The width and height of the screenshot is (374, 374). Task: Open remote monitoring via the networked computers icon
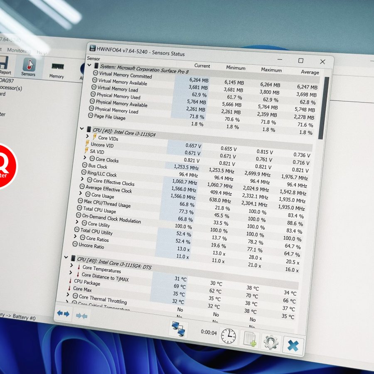pos(179,329)
